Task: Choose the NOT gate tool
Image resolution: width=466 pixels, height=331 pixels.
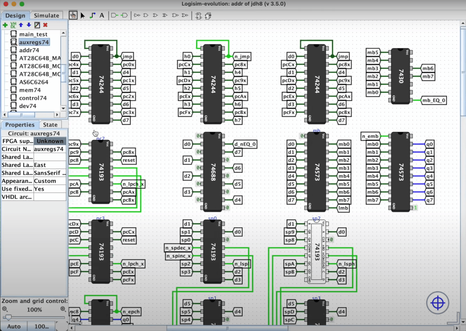Action: click(137, 15)
